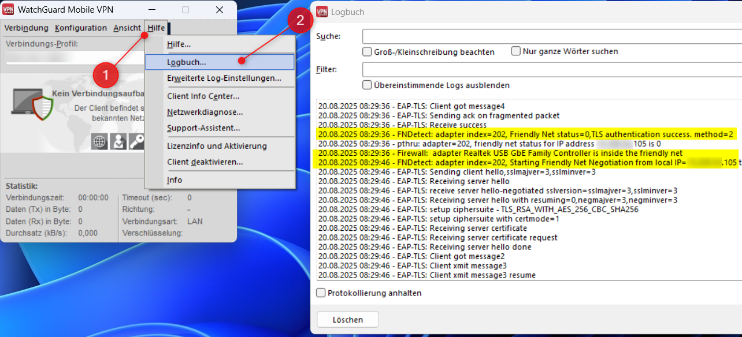Check 'Übereinstimmende Logs ausblenden' option
742x337 pixels.
tap(367, 85)
